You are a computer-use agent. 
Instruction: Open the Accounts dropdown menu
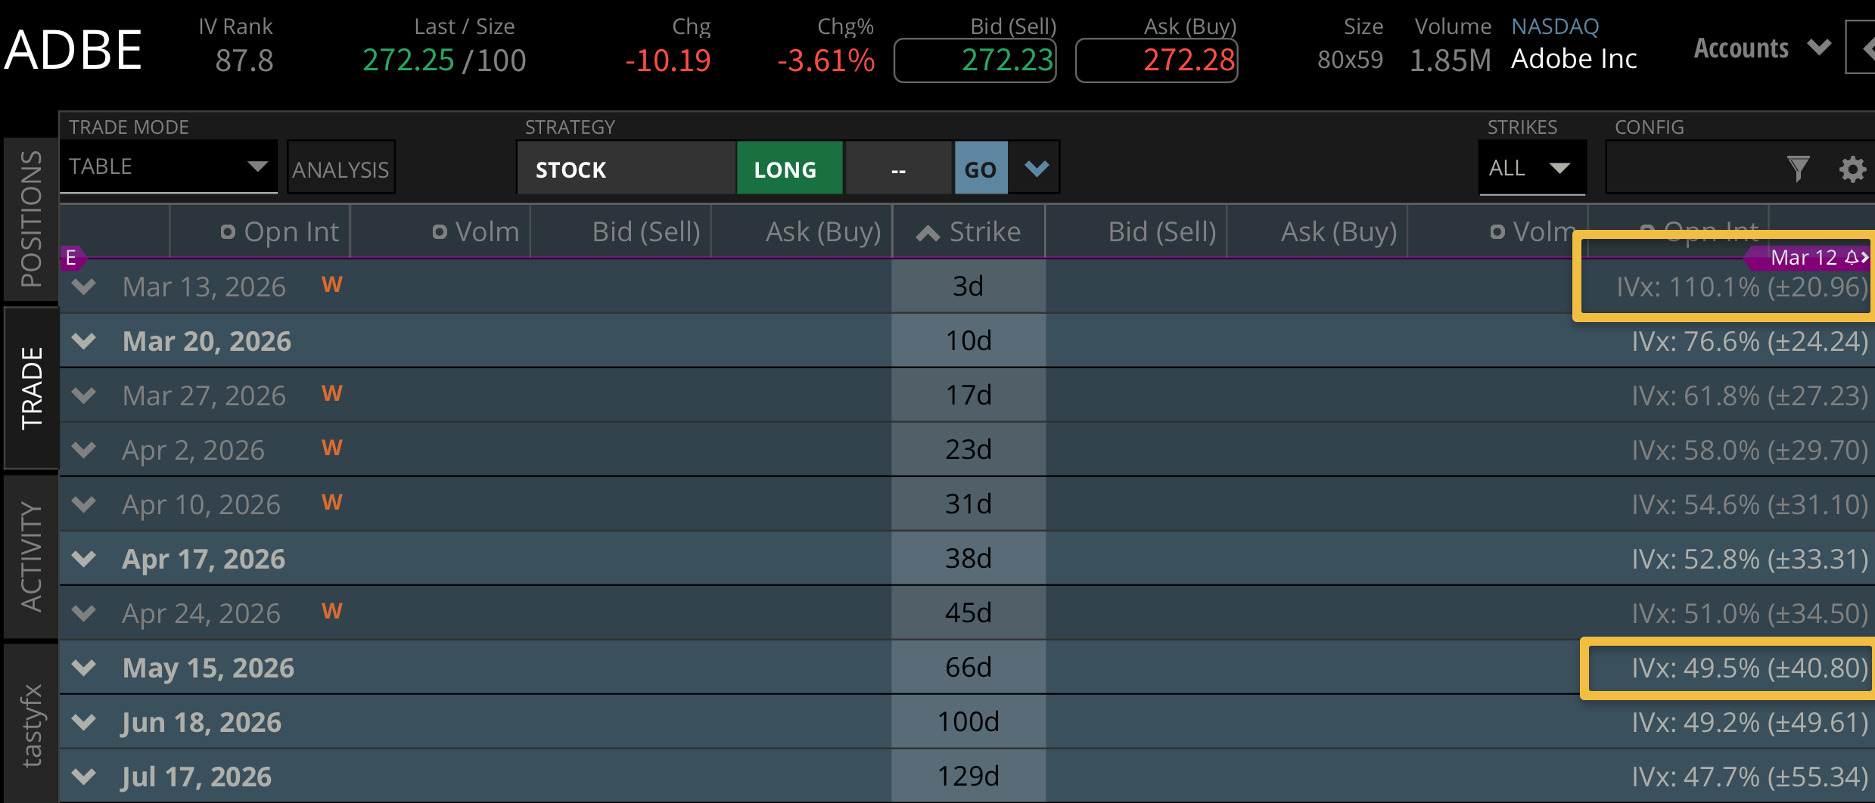click(1762, 48)
